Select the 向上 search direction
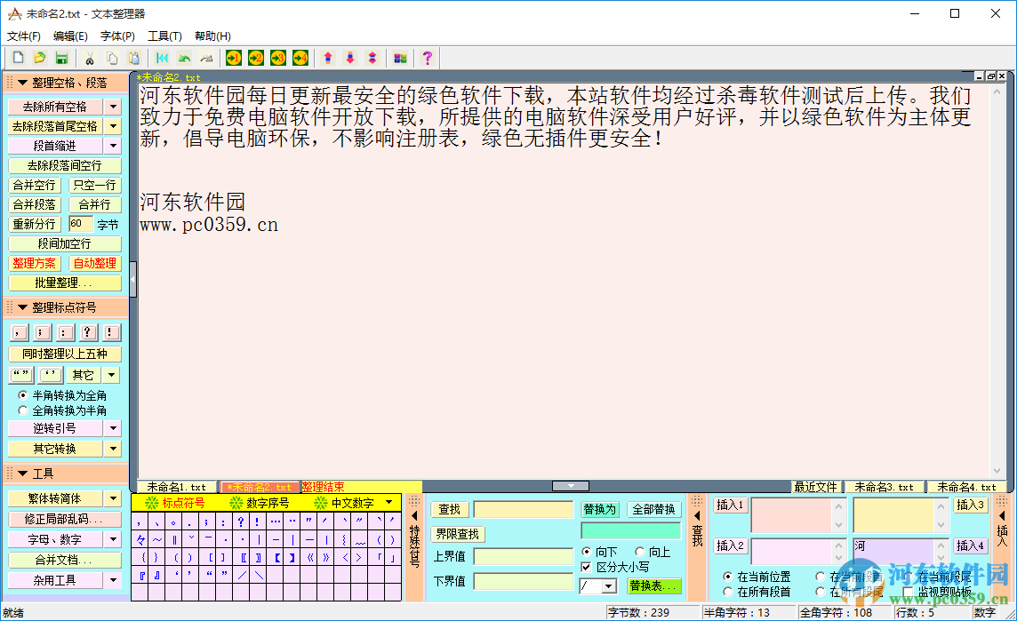Screen dimensions: 1017x621 (640, 552)
